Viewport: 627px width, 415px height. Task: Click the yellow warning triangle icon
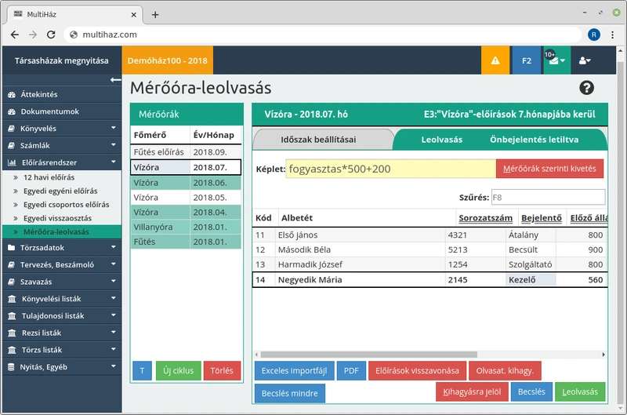pyautogui.click(x=495, y=60)
